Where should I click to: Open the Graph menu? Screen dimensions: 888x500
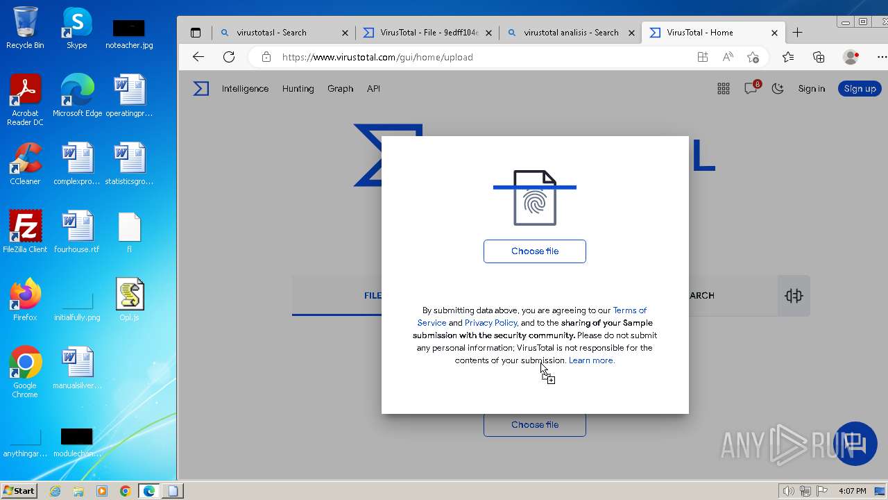click(340, 88)
